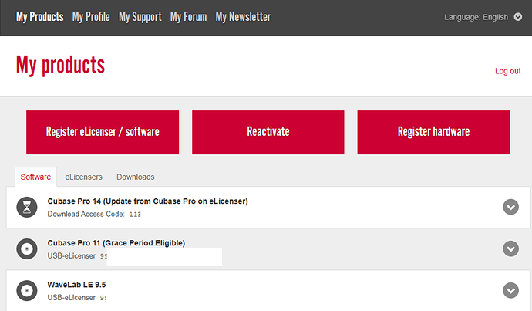Open the Language dropdown arrow

pyautogui.click(x=517, y=17)
